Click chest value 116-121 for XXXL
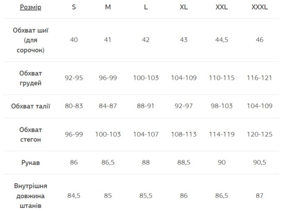Viewport: 294px width, 211px height. pyautogui.click(x=260, y=78)
